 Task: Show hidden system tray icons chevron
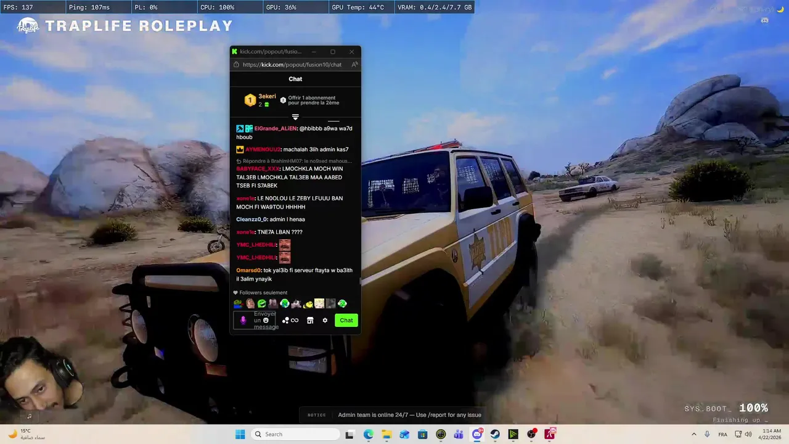693,434
